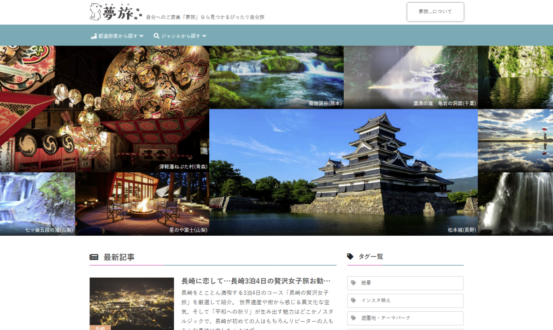Viewport: 553px width, 330px height.
Task: Choose the 遊園地・テーマパーク tag
Action: pyautogui.click(x=405, y=318)
